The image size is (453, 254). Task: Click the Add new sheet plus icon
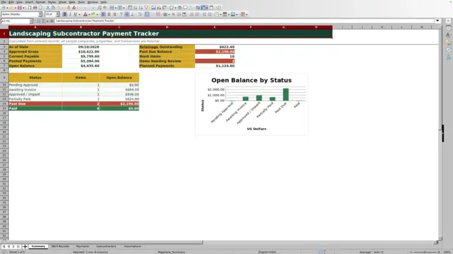pos(25,246)
